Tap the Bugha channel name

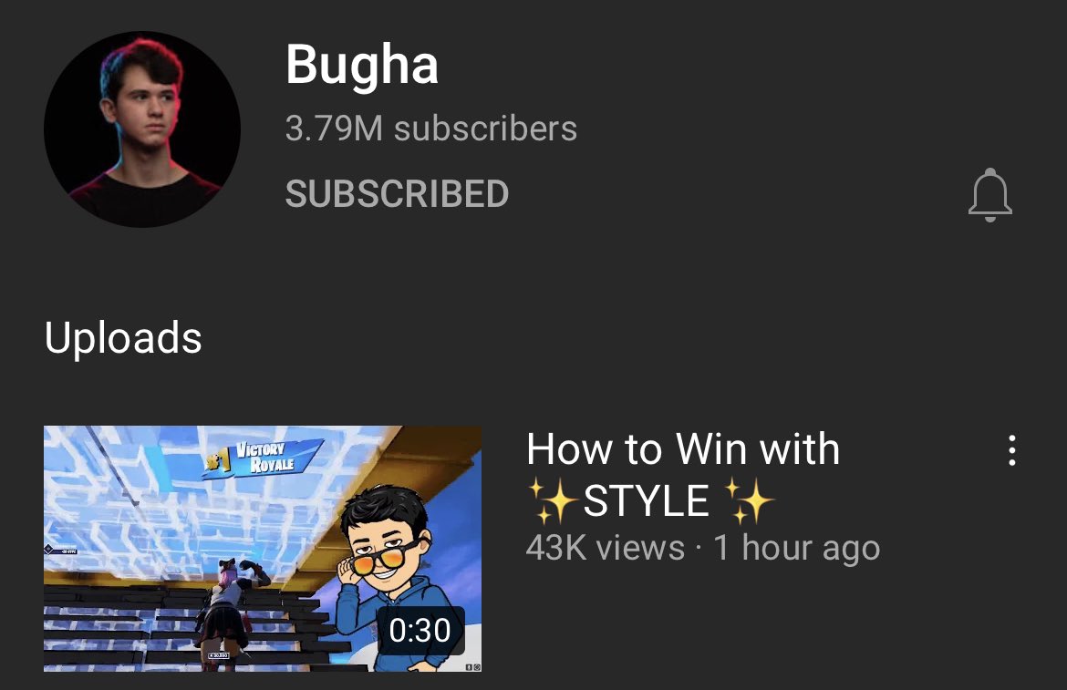tap(362, 66)
